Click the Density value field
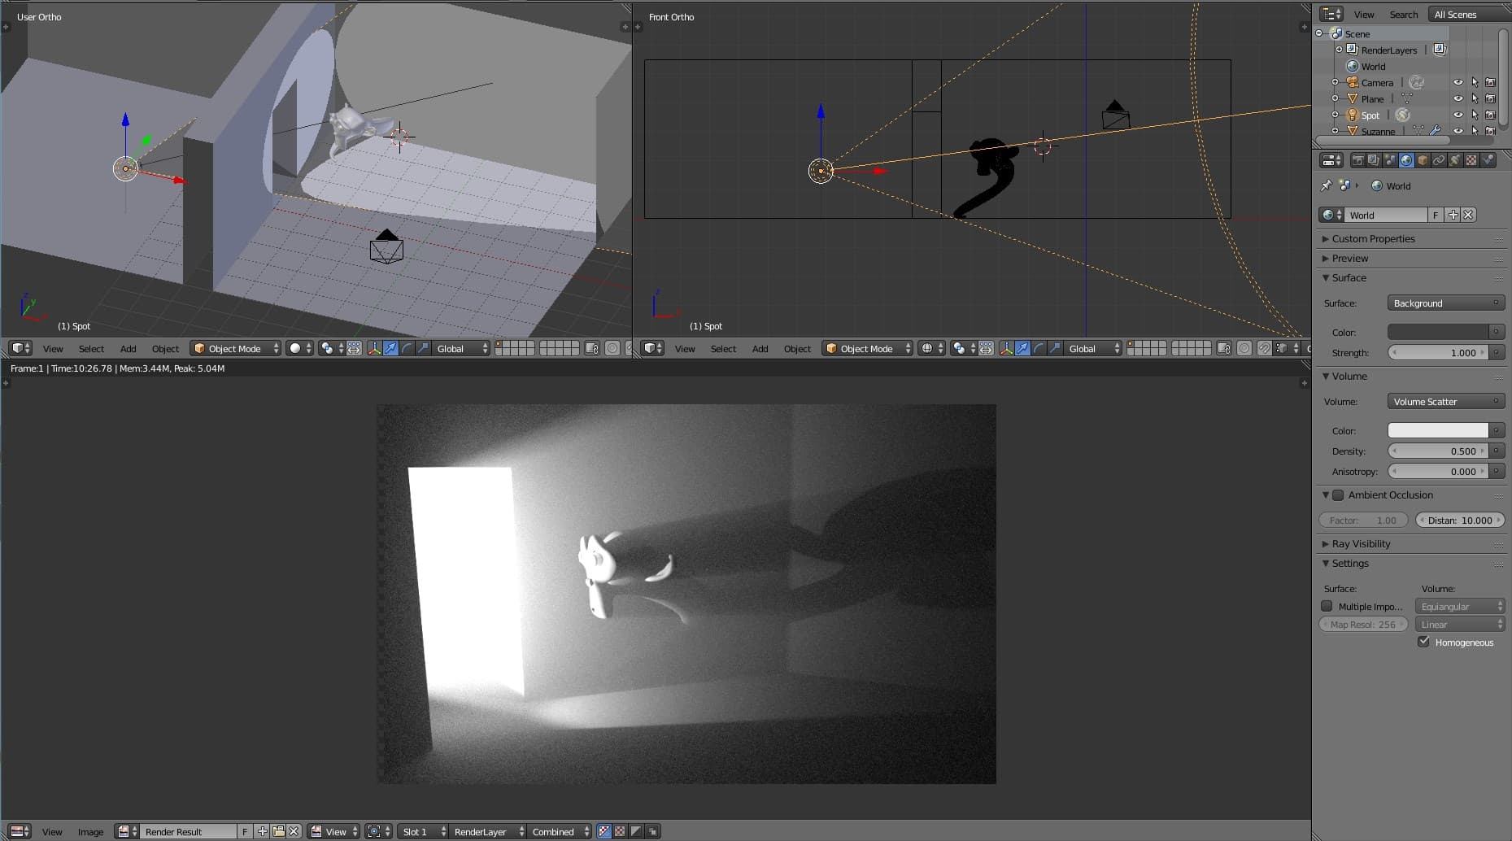The width and height of the screenshot is (1512, 841). click(1437, 451)
